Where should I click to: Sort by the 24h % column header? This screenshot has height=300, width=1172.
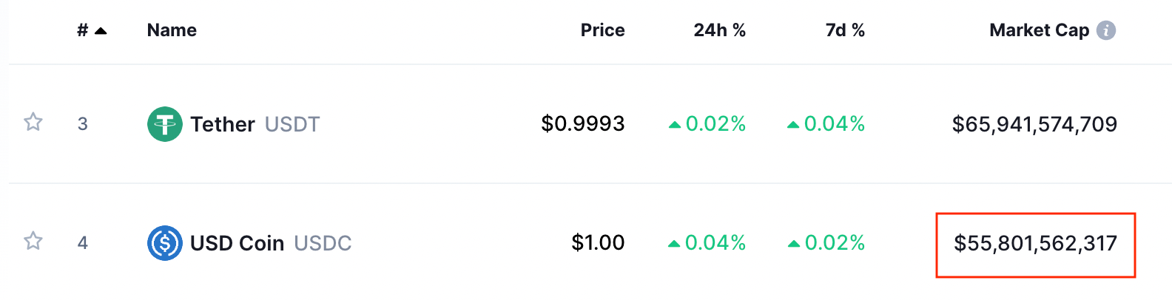[719, 30]
